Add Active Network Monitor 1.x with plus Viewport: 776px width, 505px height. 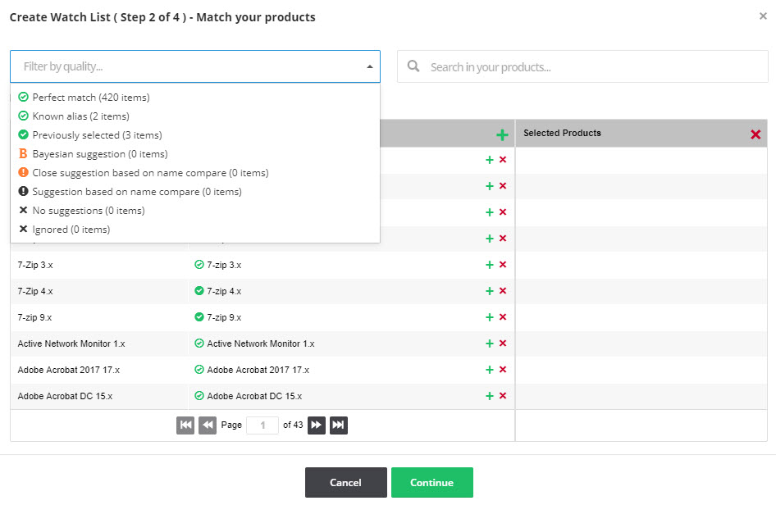490,343
